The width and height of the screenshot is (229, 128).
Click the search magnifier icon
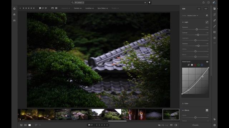click(72, 2)
